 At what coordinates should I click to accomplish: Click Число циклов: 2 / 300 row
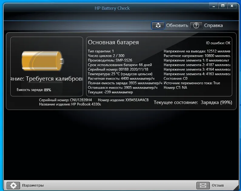click(x=106, y=55)
